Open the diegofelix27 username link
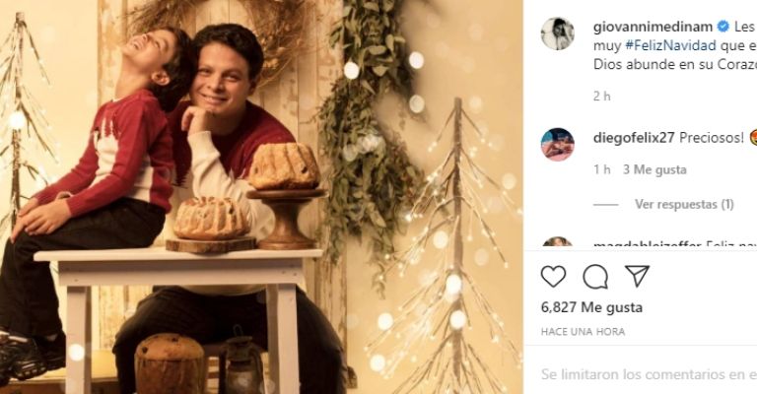This screenshot has width=757, height=394. click(631, 139)
